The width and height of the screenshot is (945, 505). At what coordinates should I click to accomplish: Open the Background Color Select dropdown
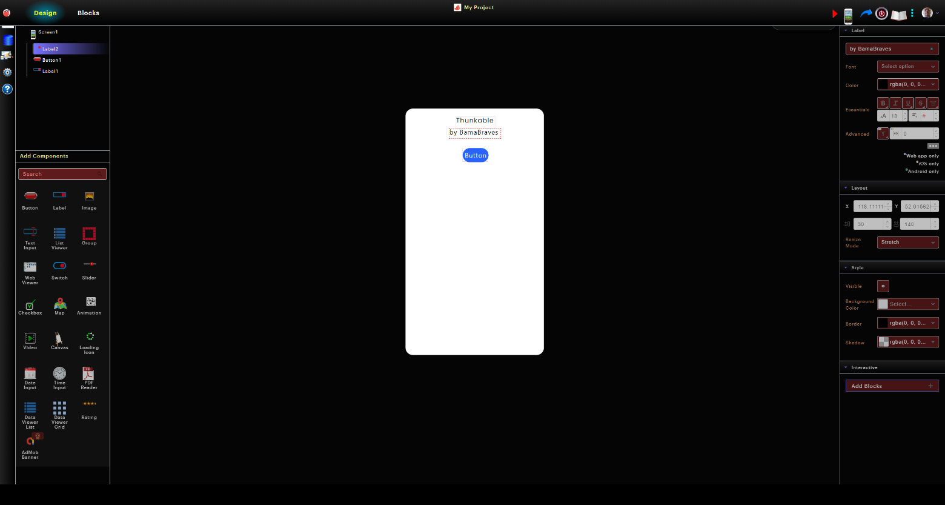[x=908, y=304]
